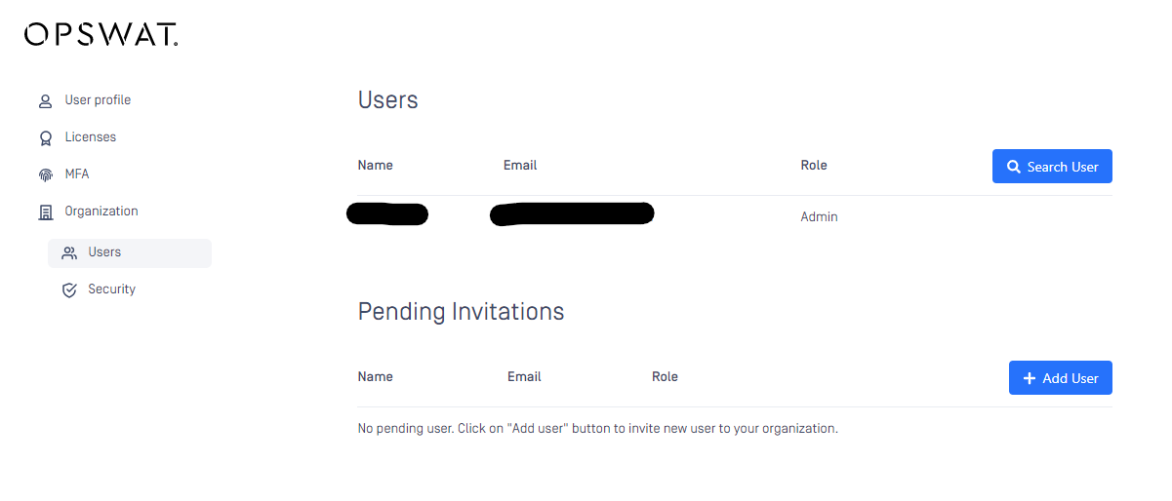
Task: Click the OPSWAT logo
Action: point(101,35)
